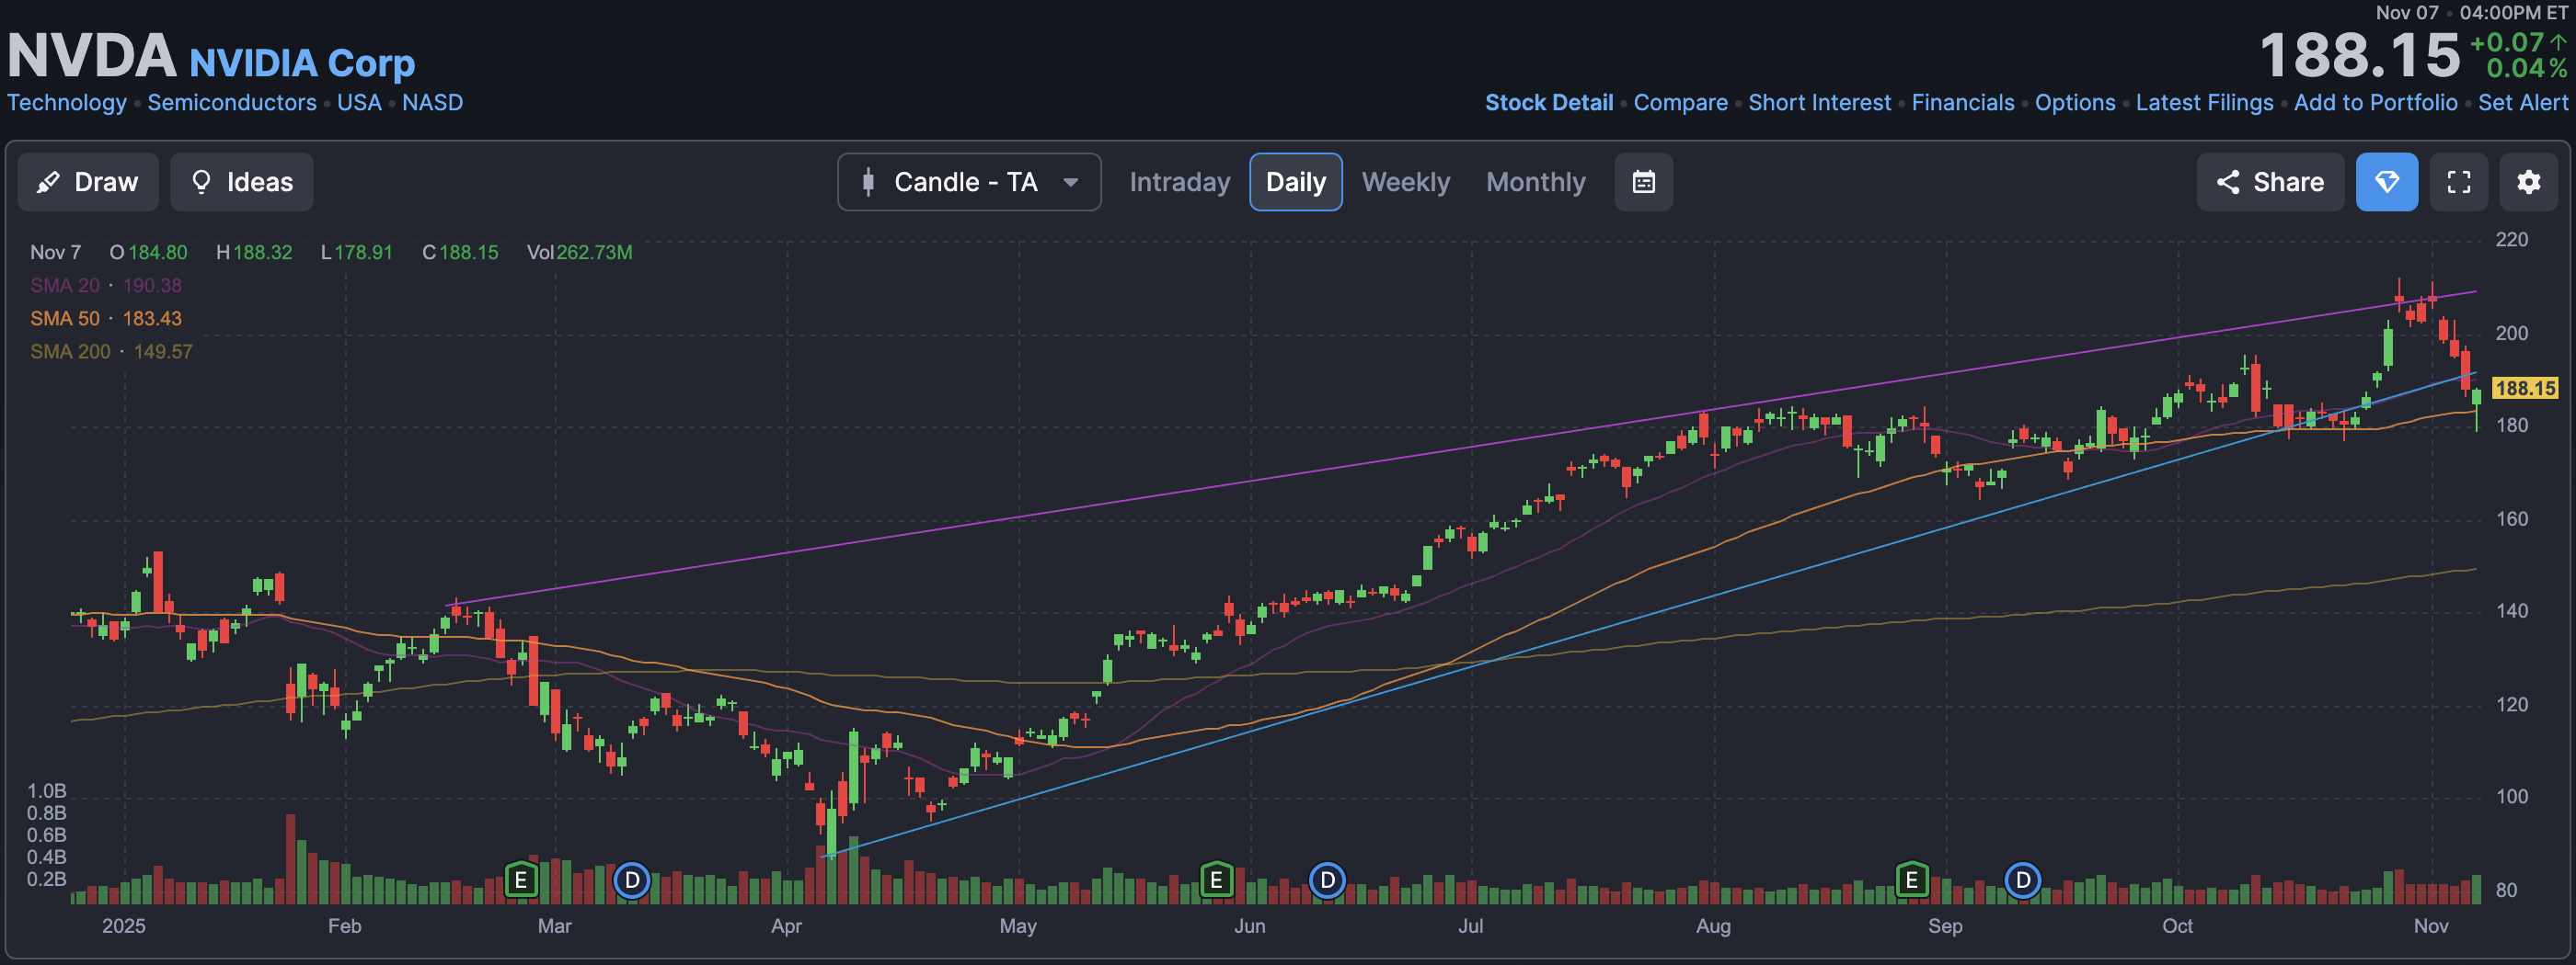Click the NVDA ticker symbol heading
Screen dimensions: 2576x965
pos(92,55)
